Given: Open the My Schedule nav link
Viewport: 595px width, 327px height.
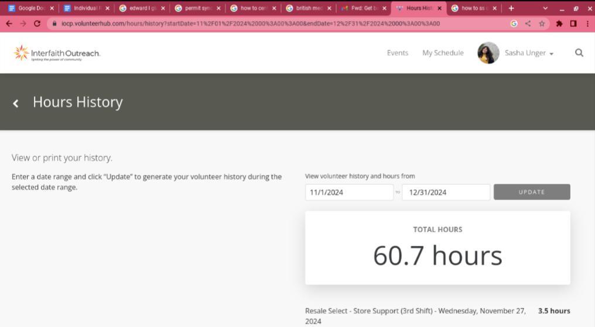Looking at the screenshot, I should [443, 53].
